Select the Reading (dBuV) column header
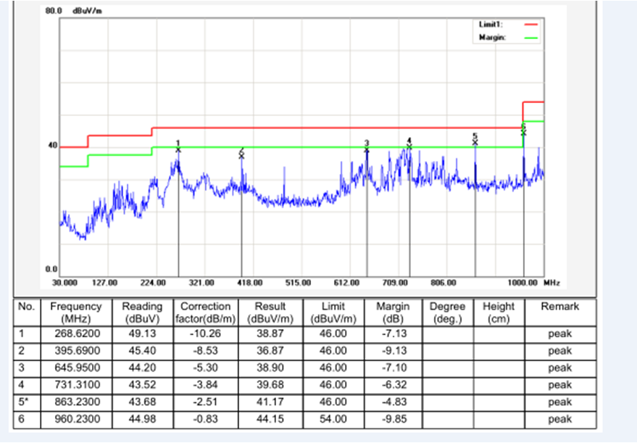This screenshot has width=637, height=443. click(142, 312)
